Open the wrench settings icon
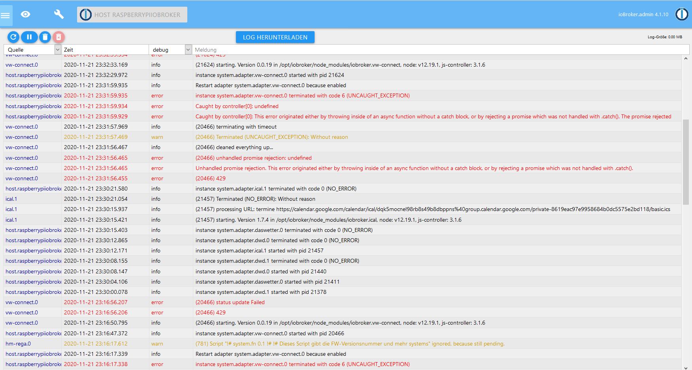The image size is (692, 370). (59, 15)
